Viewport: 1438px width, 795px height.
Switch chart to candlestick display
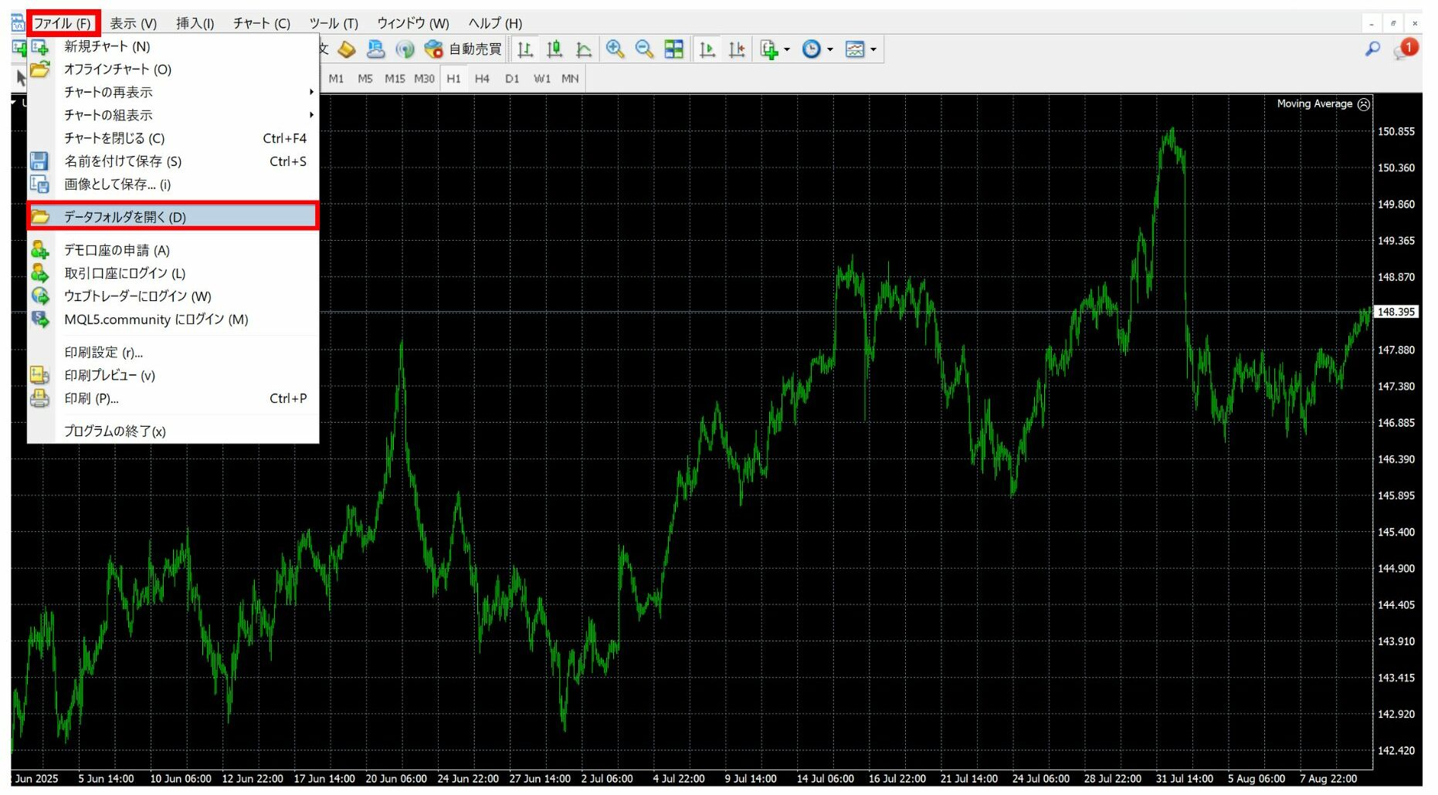[555, 49]
